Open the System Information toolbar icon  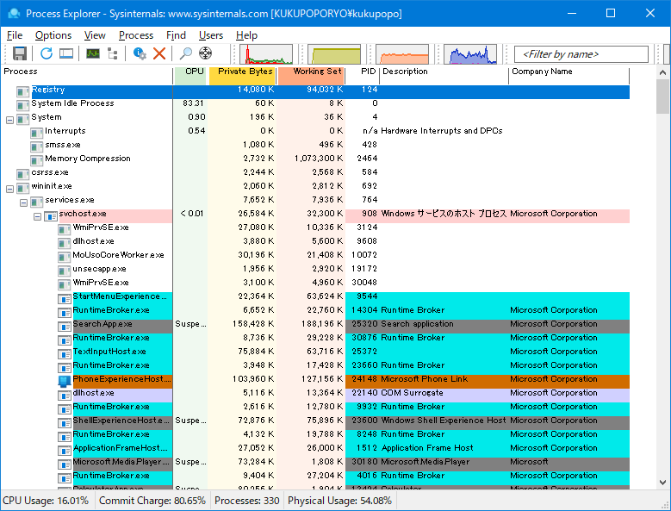tap(93, 53)
